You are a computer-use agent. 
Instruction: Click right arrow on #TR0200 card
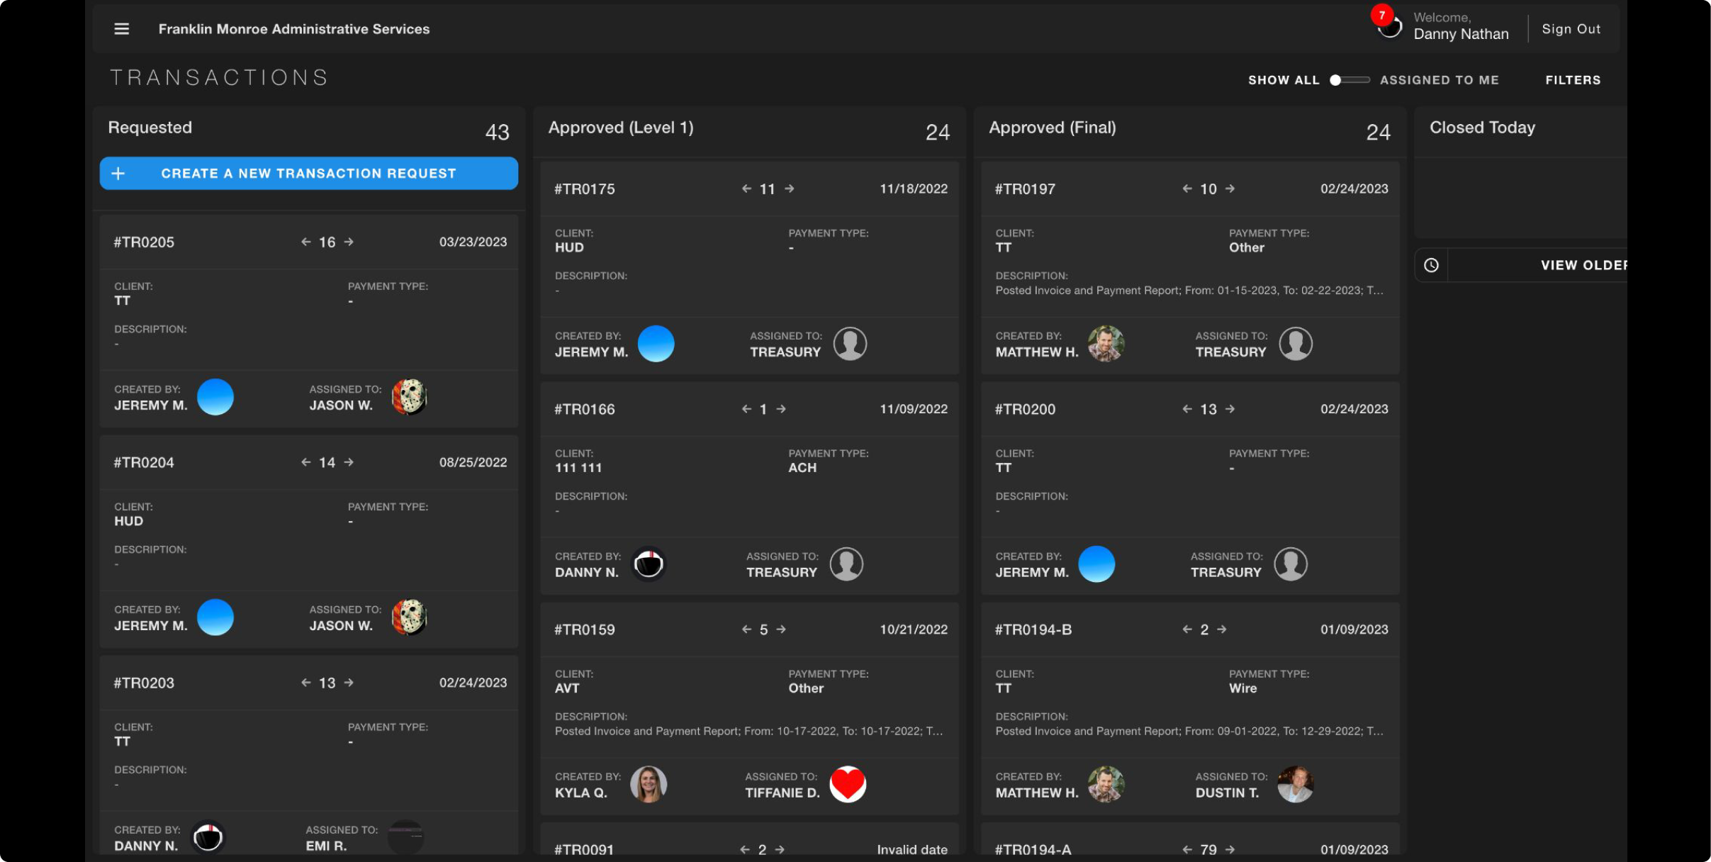pos(1230,409)
